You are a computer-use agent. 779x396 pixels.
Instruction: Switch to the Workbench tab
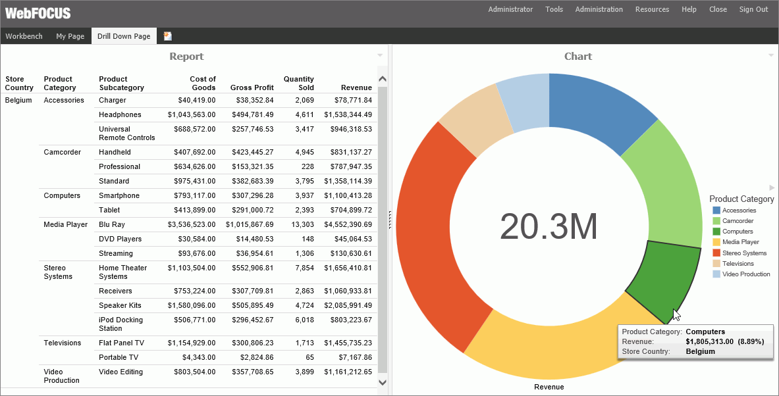24,36
